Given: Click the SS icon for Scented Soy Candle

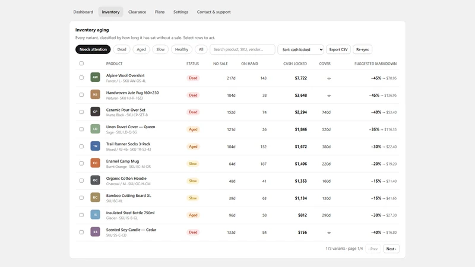Looking at the screenshot, I should 95,232.
